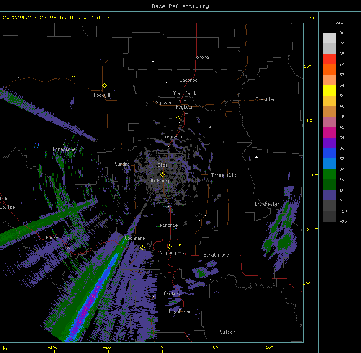Viewport: 361px width, 353px height.
Task: Click the Sundre city label
Action: (122, 164)
